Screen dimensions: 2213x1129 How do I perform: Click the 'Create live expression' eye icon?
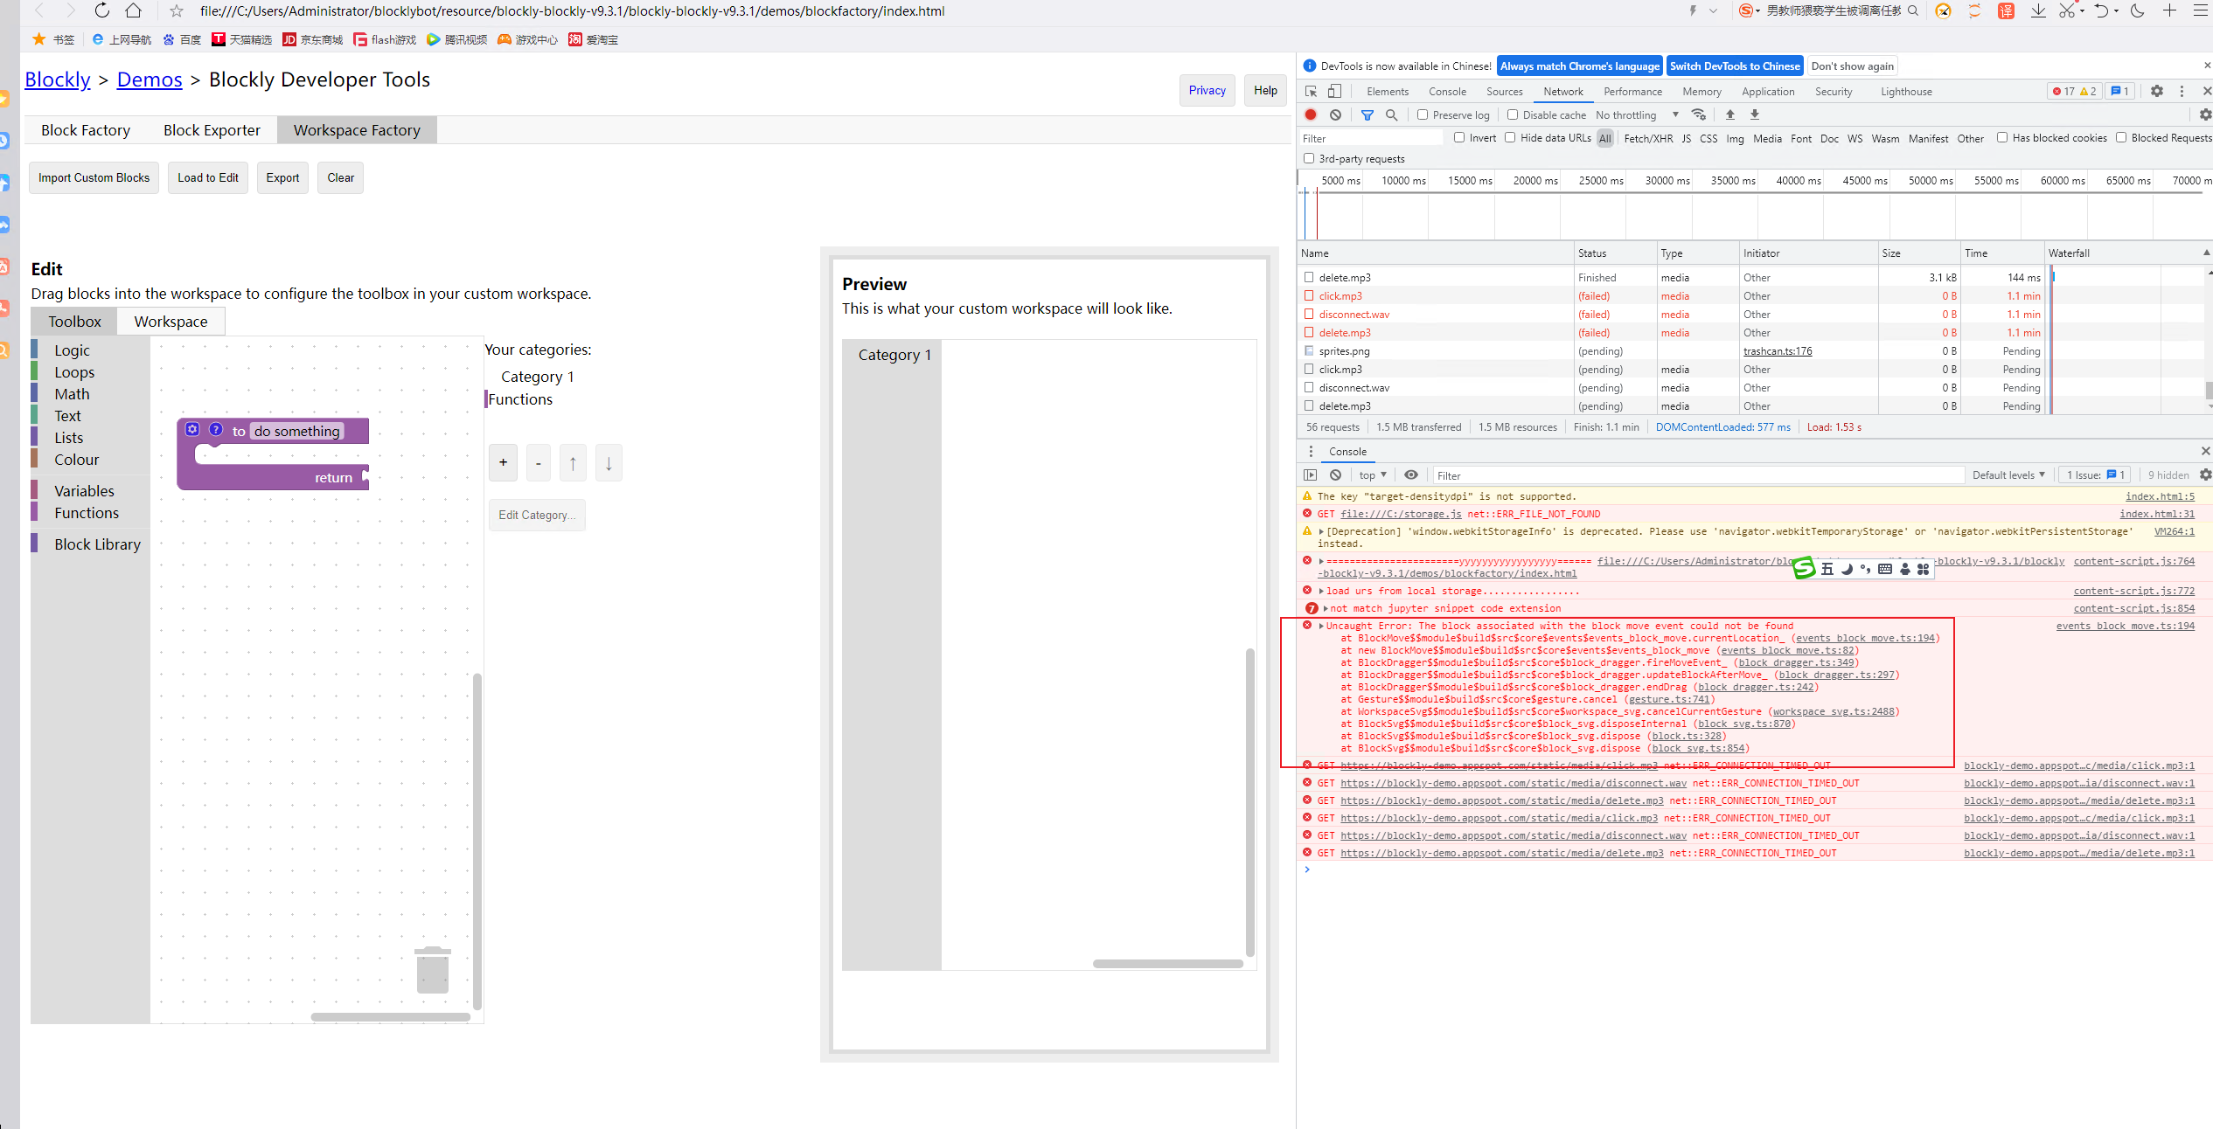click(1411, 474)
